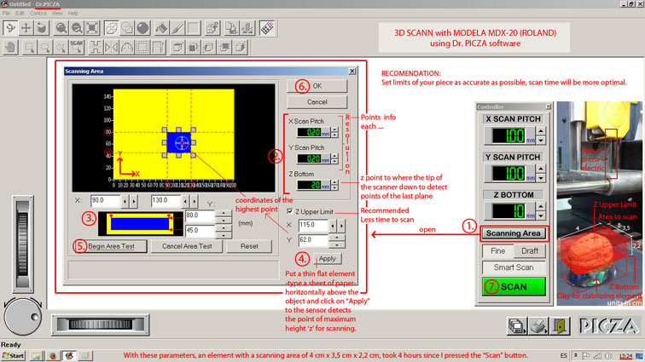Click the fit-to-screen icon

click(x=92, y=28)
